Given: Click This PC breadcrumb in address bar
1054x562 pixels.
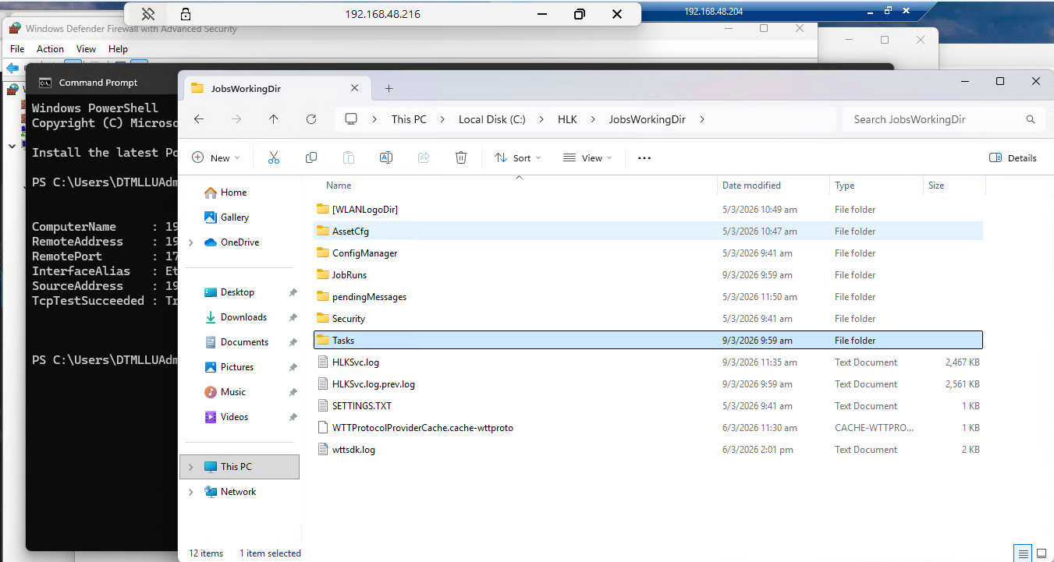Looking at the screenshot, I should (409, 119).
